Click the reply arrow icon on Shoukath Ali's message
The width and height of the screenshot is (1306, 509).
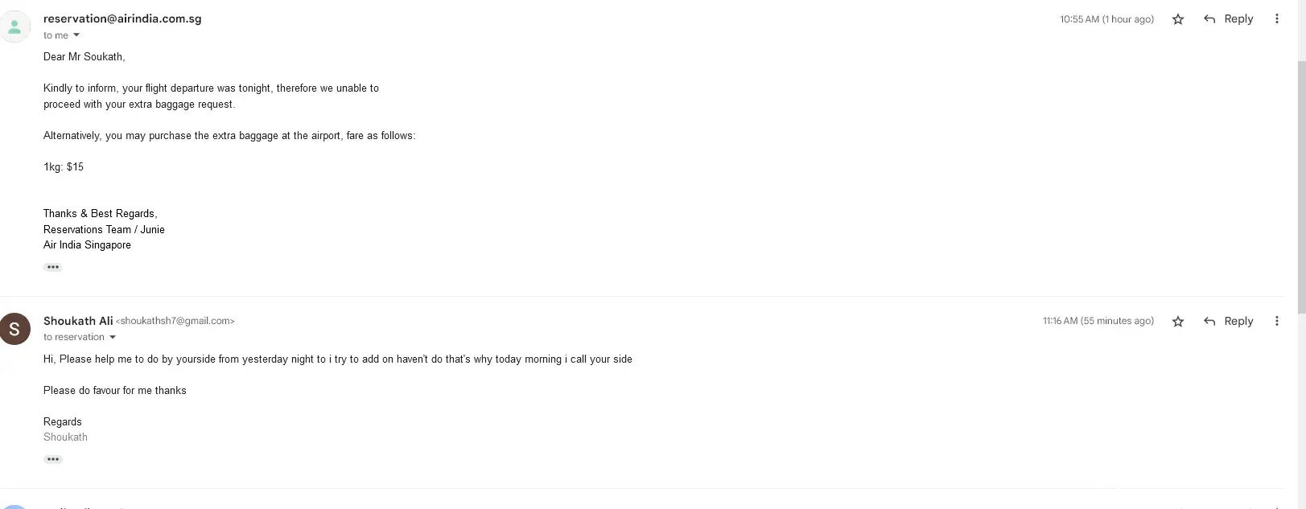click(x=1209, y=322)
